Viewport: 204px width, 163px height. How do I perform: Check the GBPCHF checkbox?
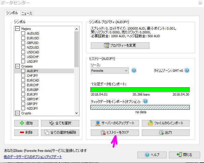pos(23,99)
